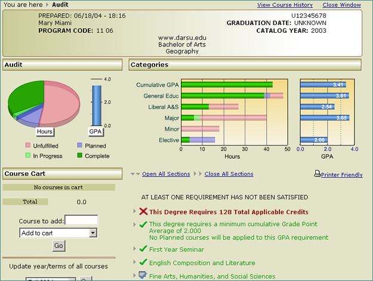
Task: Click the green Cumulative GPA hours bar
Action: click(227, 85)
